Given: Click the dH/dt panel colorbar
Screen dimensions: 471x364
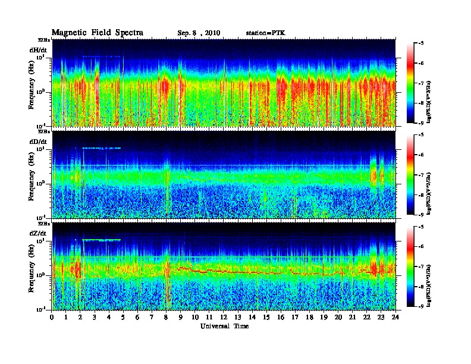Looking at the screenshot, I should (410, 83).
